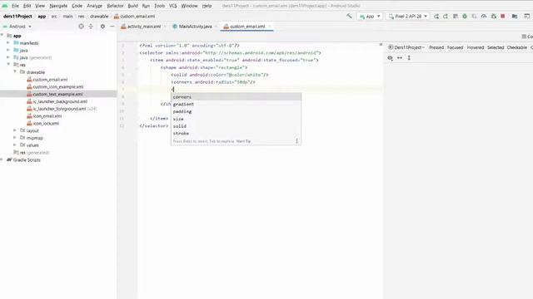Open the Navigate menu
This screenshot has height=299, width=533.
pyautogui.click(x=58, y=6)
